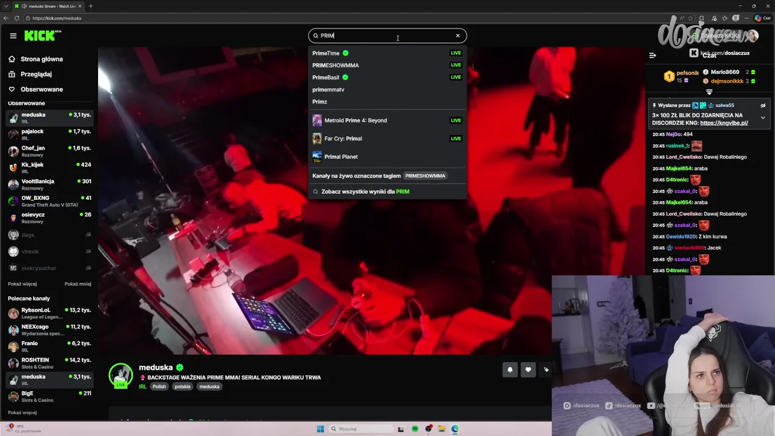Add page to favorites star icon

pyautogui.click(x=690, y=18)
